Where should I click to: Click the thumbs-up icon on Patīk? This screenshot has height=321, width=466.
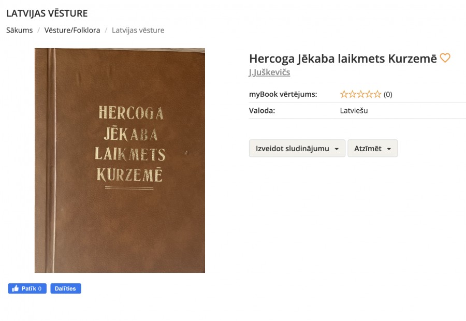pyautogui.click(x=15, y=288)
